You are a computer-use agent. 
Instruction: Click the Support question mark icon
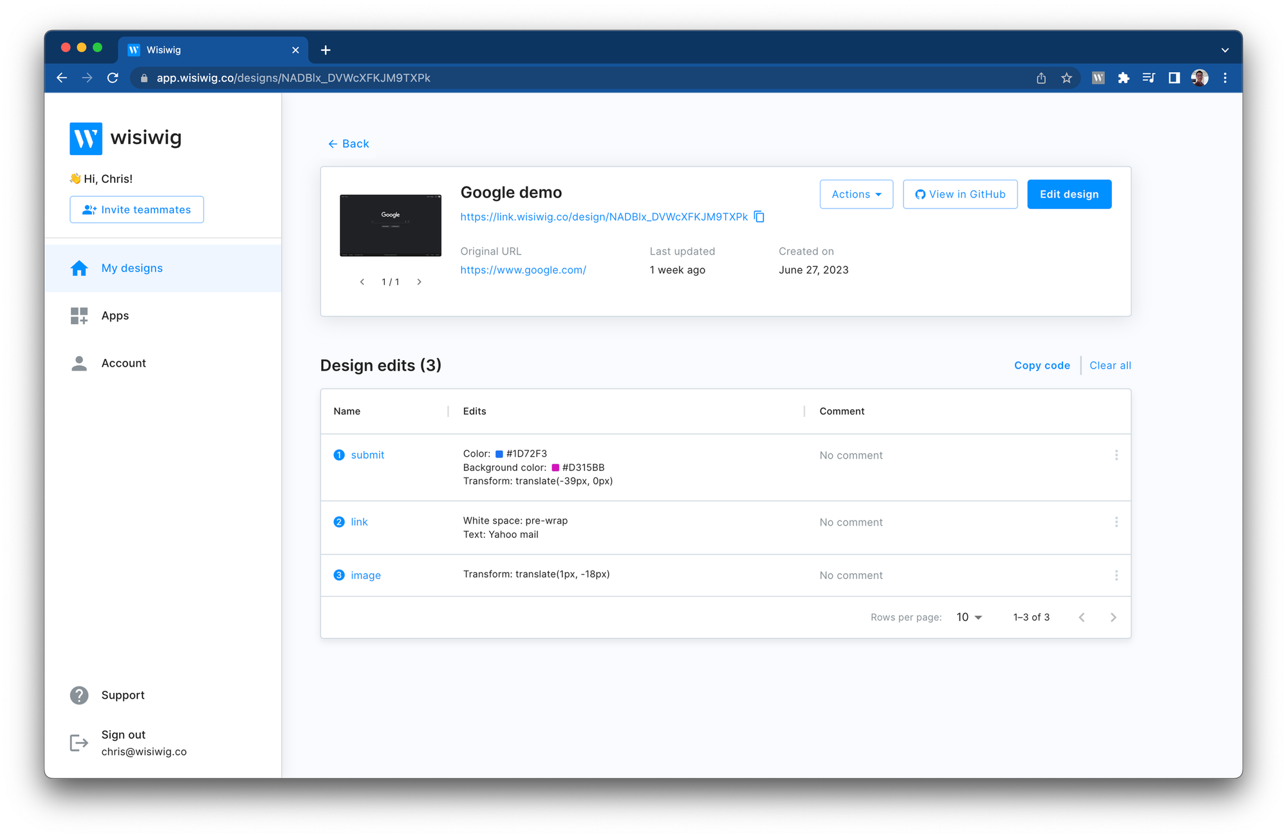tap(79, 695)
